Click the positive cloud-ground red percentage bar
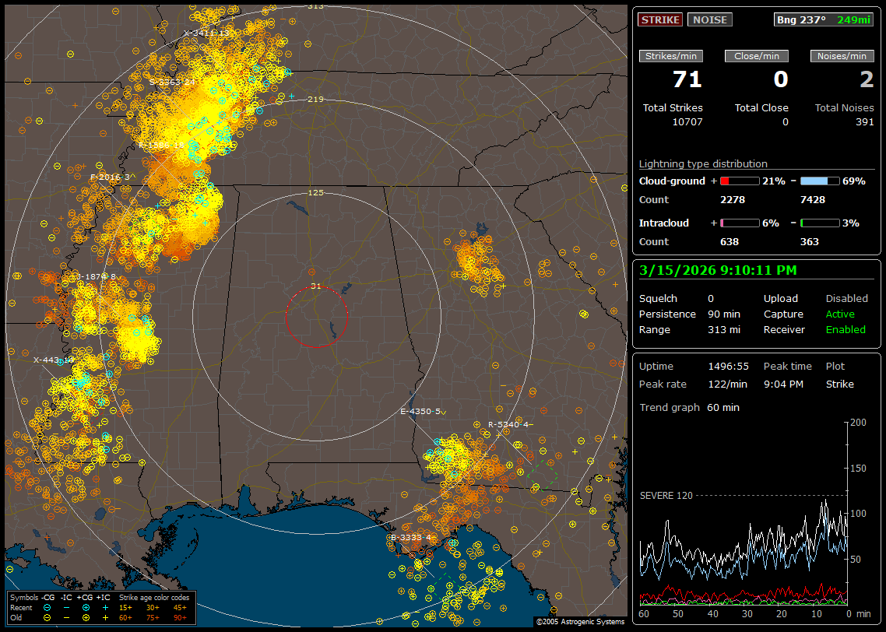This screenshot has height=632, width=886. point(739,181)
